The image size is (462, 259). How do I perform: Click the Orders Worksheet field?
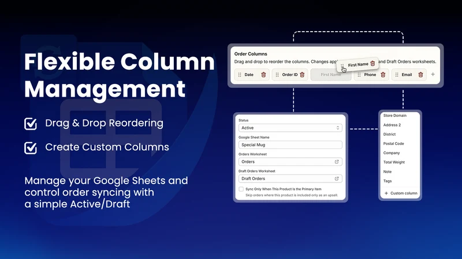point(290,162)
